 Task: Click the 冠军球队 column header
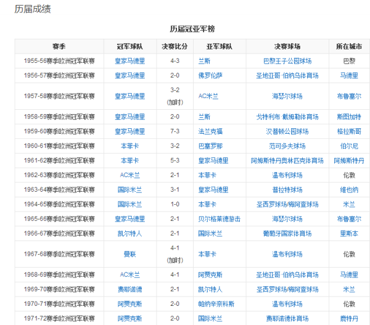click(129, 46)
